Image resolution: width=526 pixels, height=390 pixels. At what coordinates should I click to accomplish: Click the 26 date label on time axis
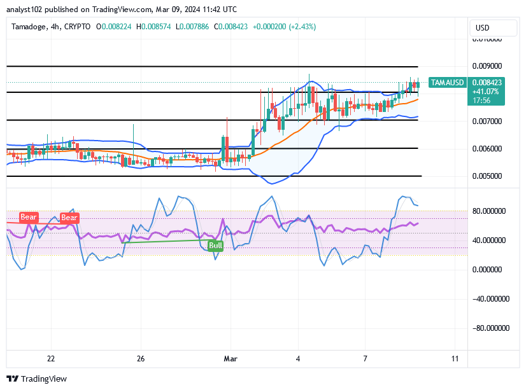tap(141, 359)
